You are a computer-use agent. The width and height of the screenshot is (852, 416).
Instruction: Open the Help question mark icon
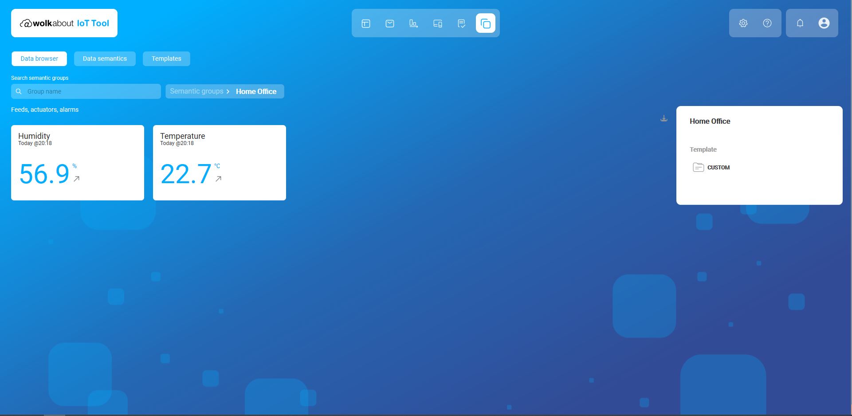point(767,23)
